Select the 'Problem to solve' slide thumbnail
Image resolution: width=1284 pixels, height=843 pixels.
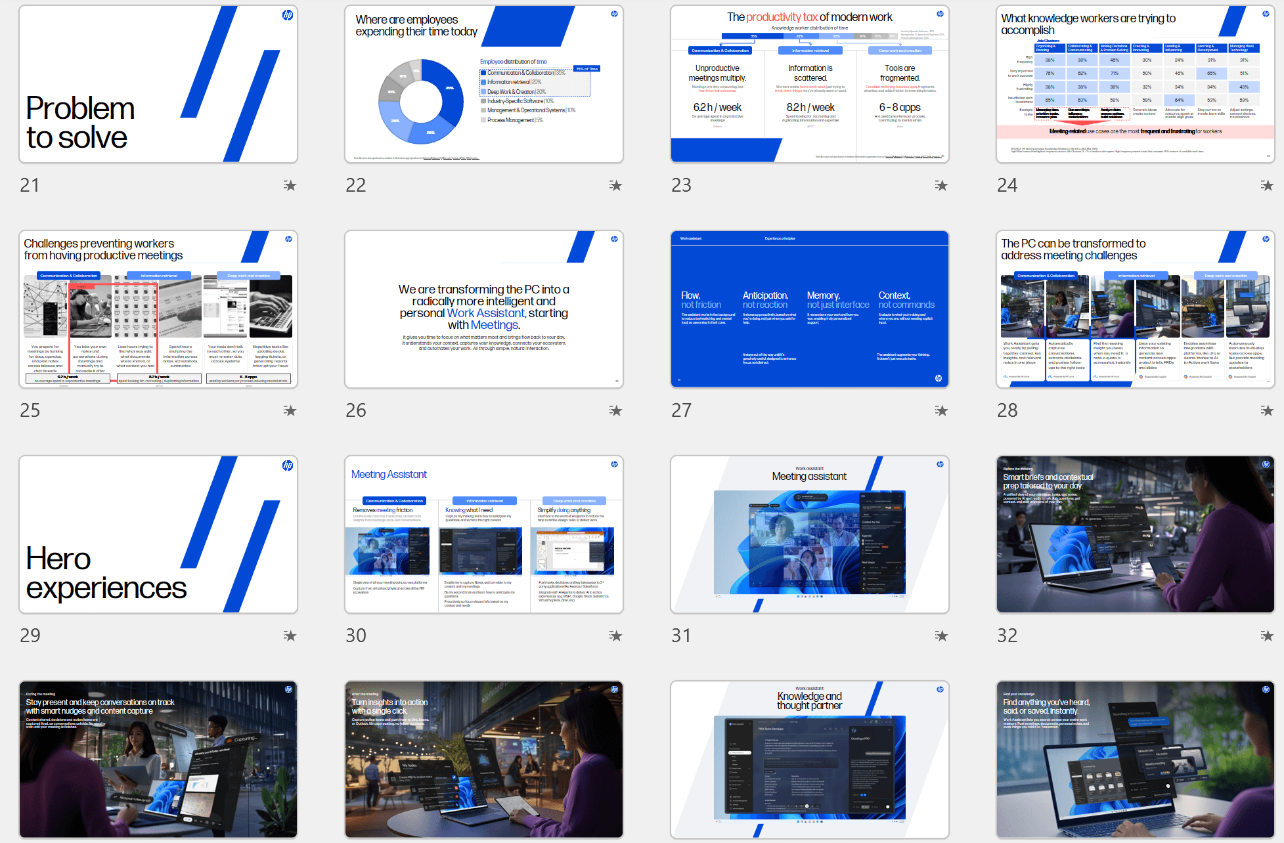coord(158,84)
